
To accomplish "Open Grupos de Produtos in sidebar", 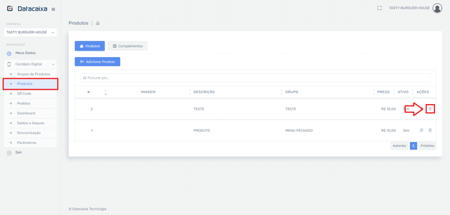I will tap(33, 74).
